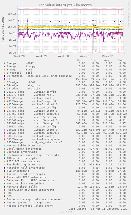Screen dimensions: 131x215
Task: Click the 1e+02 y-axis label
Action: tap(12, 14)
